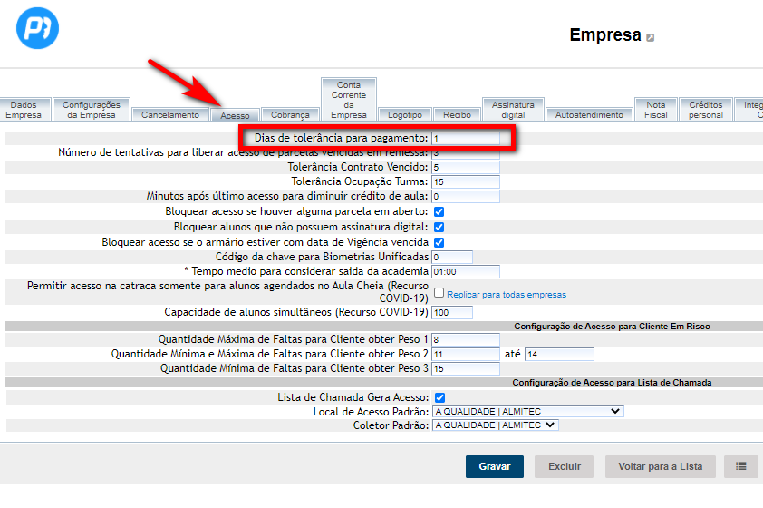Switch to the Cobrança tab

pos(290,115)
